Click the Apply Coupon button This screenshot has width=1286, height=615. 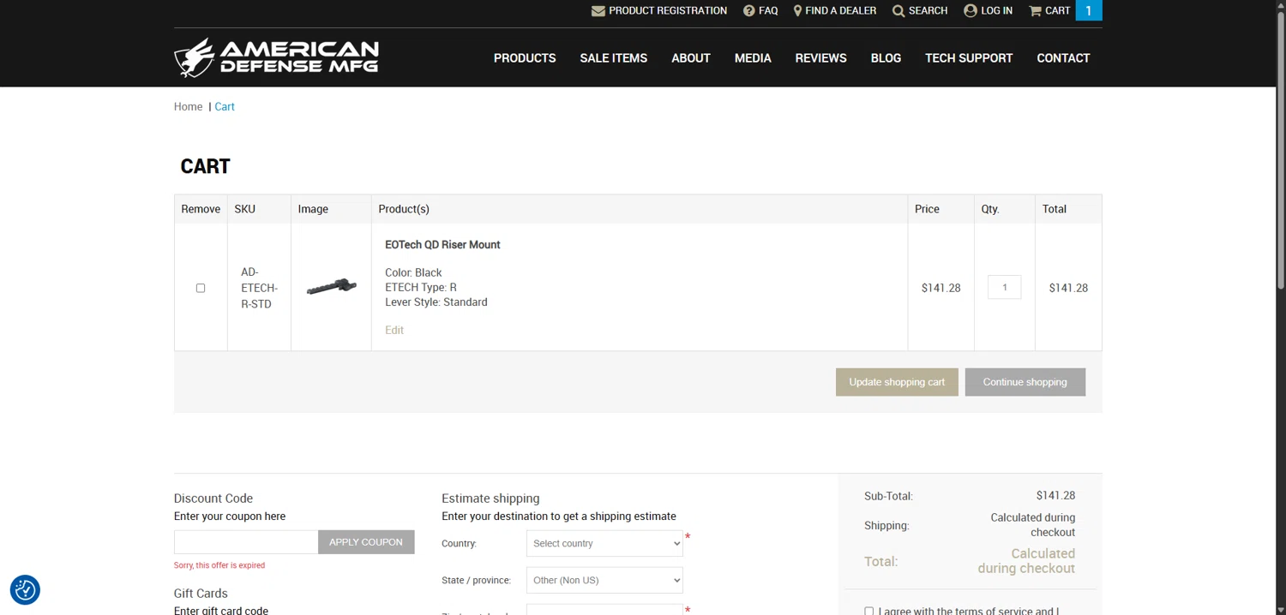[366, 541]
